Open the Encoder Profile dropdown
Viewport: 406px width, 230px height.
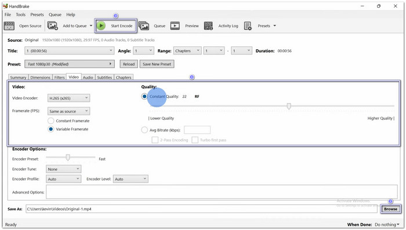[63, 179]
